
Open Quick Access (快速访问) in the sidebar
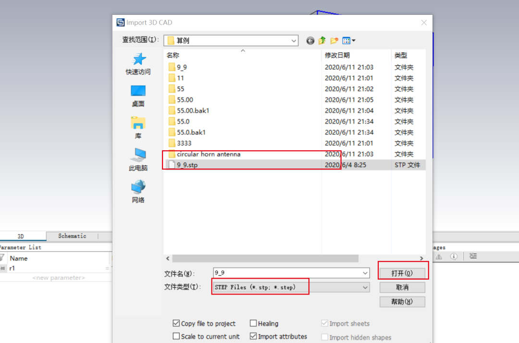point(138,64)
